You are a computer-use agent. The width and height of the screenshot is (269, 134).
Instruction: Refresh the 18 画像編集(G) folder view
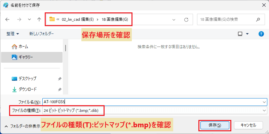click(x=186, y=20)
